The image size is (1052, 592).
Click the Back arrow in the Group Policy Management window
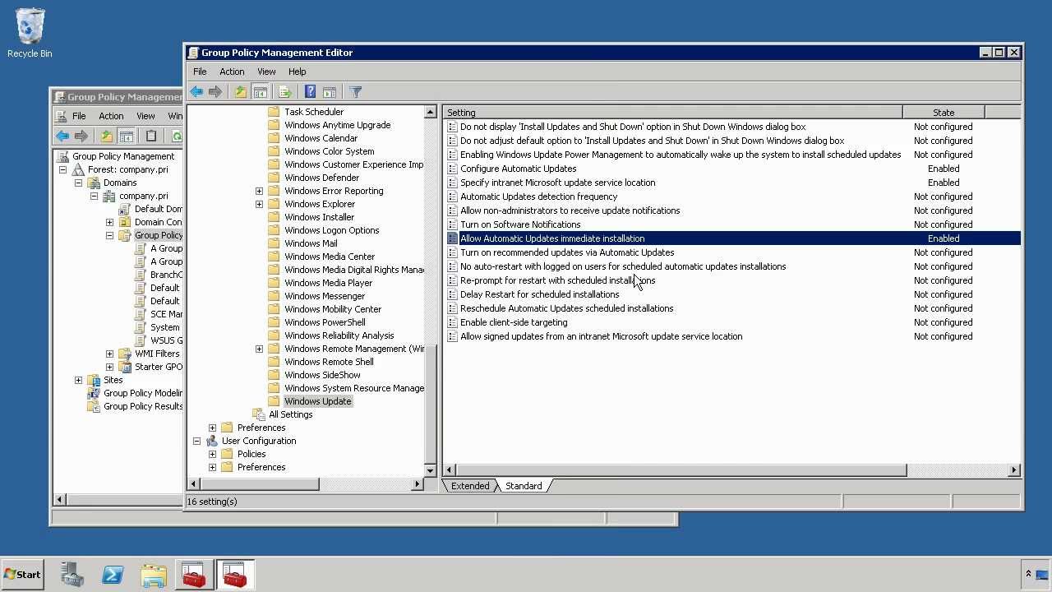pos(62,136)
